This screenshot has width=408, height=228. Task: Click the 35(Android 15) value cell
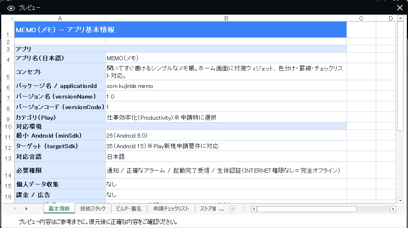pos(226,146)
